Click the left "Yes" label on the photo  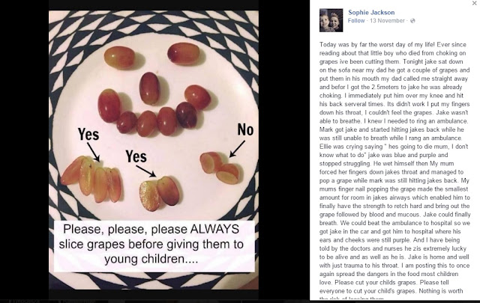pos(88,134)
